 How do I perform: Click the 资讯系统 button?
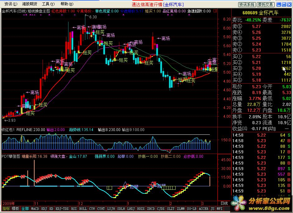point(247,4)
